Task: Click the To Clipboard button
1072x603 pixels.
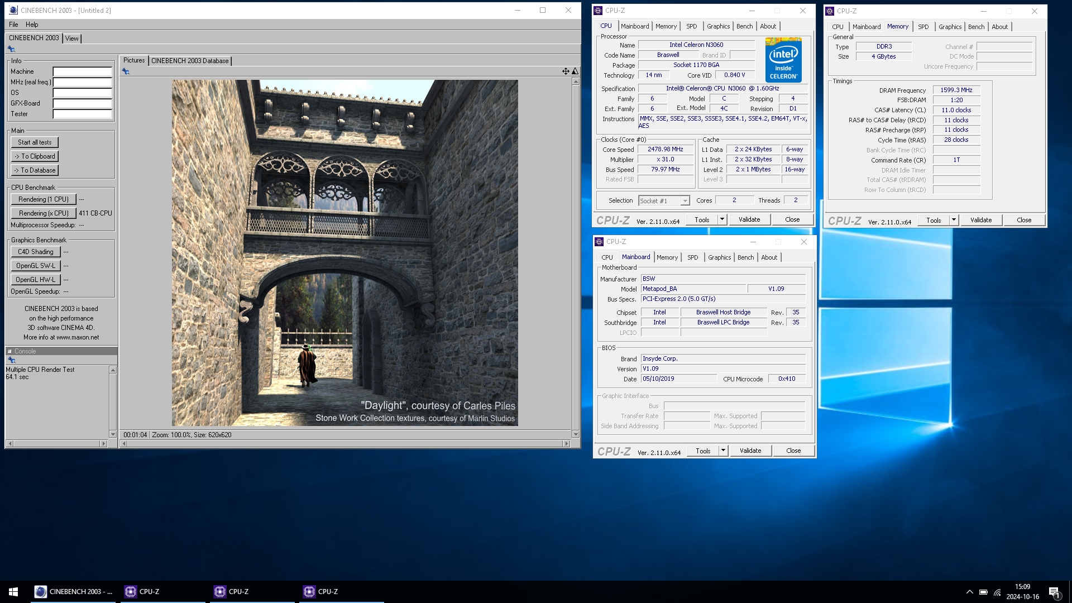Action: point(35,156)
